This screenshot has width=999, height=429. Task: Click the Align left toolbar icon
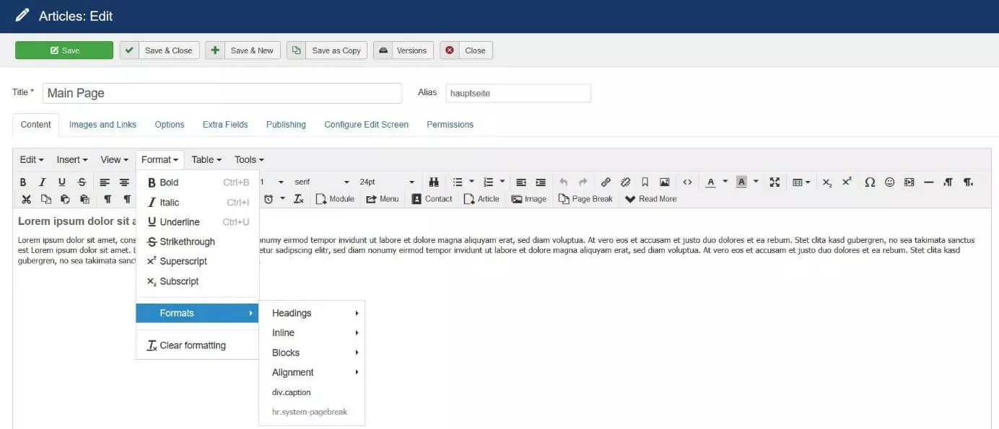click(x=105, y=182)
